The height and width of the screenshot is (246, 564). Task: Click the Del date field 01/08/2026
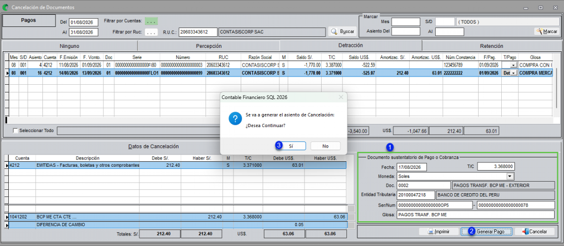(x=84, y=23)
